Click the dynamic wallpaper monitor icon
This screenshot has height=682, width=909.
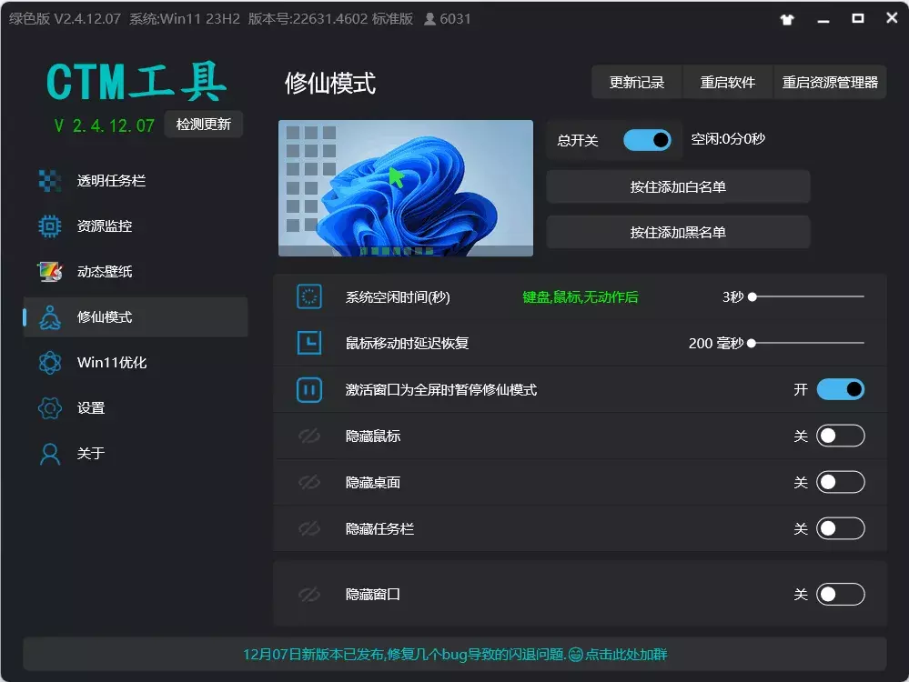pos(50,271)
